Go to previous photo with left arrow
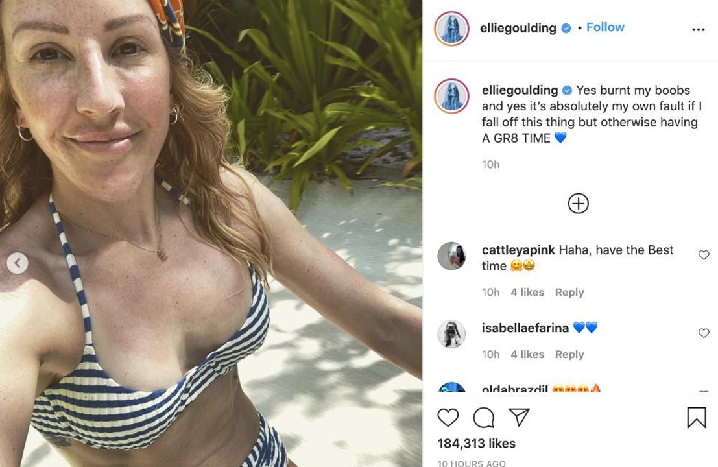718x467 pixels. coord(18,263)
